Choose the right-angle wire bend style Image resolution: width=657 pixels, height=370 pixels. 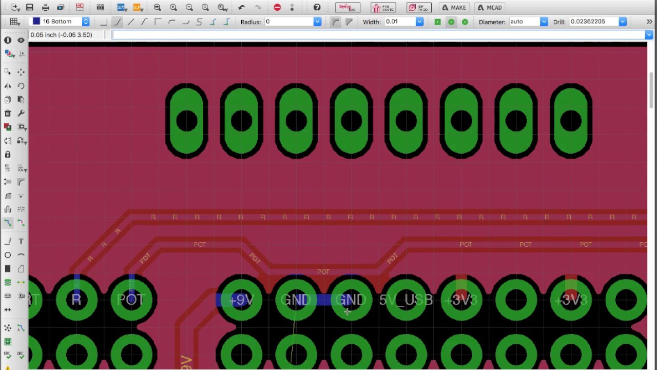104,22
